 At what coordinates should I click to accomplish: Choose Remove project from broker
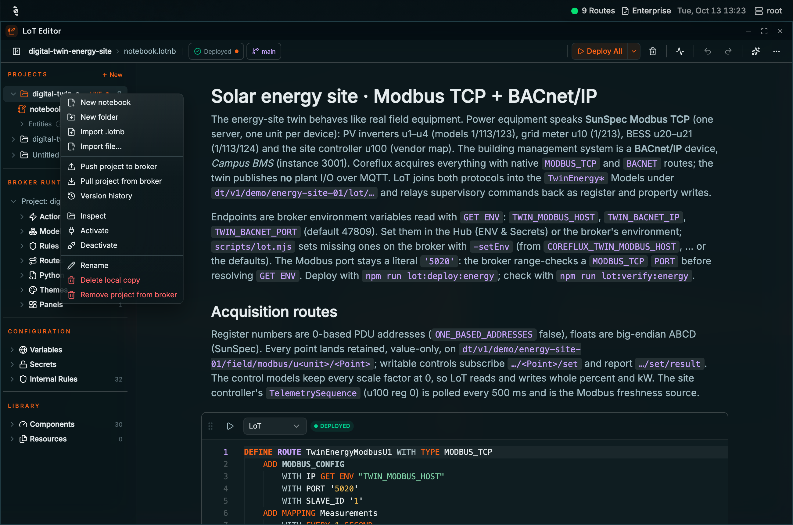122,295
